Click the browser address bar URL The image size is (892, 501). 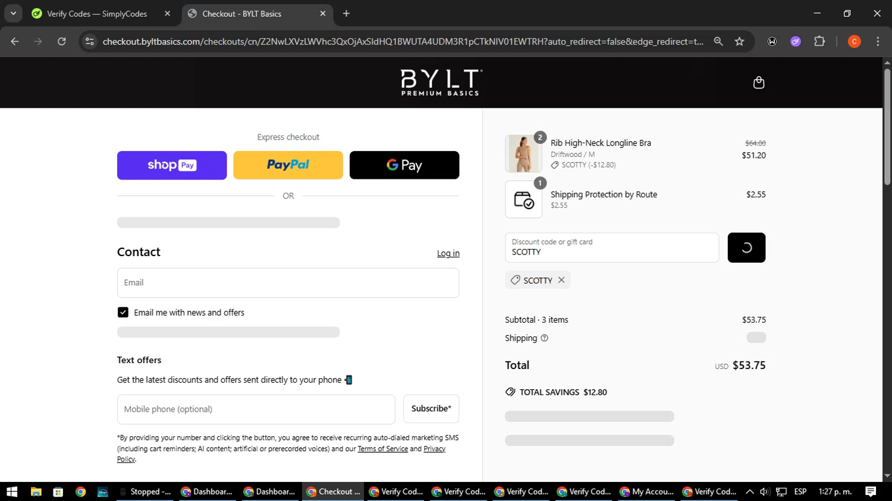(x=403, y=42)
